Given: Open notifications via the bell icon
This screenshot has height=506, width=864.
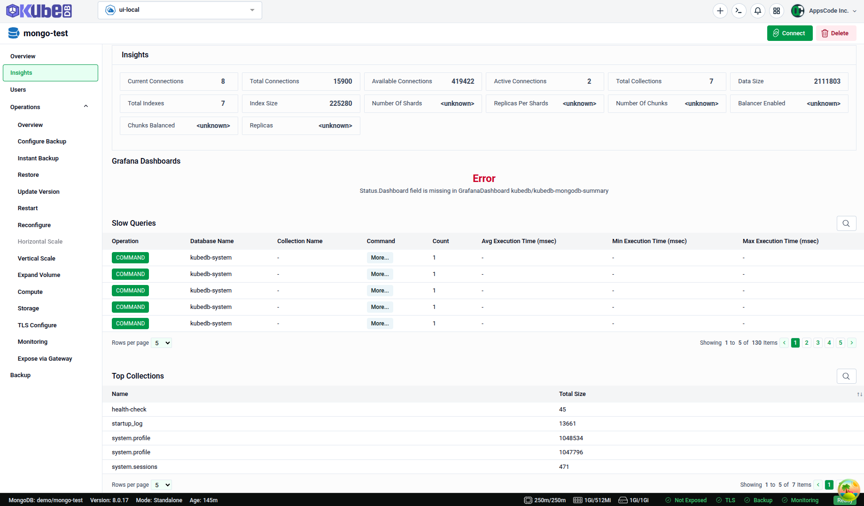Looking at the screenshot, I should [757, 10].
